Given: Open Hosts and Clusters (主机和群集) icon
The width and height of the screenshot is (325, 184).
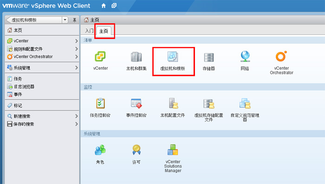Looking at the screenshot, I should tap(136, 57).
